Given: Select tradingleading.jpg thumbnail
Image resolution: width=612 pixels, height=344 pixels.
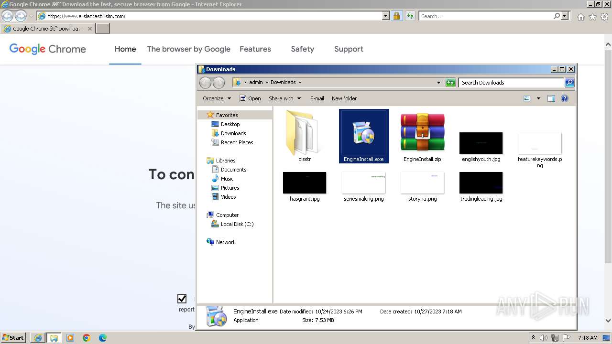Looking at the screenshot, I should click(x=481, y=183).
